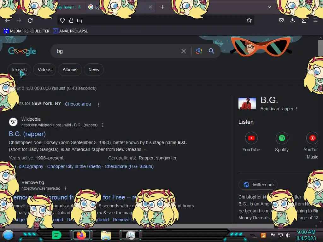
Task: Go back using the browser back arrow
Action: (x=8, y=20)
